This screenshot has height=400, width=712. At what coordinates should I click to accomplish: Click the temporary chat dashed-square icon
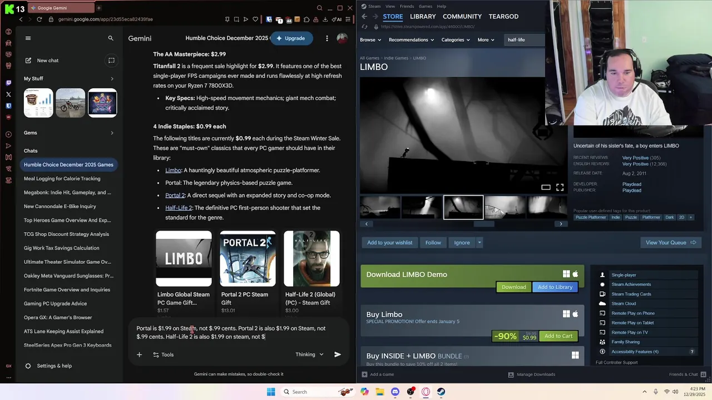(x=111, y=61)
